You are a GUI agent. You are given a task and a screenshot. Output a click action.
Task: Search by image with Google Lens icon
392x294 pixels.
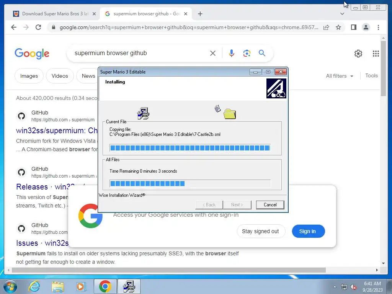[x=247, y=53]
